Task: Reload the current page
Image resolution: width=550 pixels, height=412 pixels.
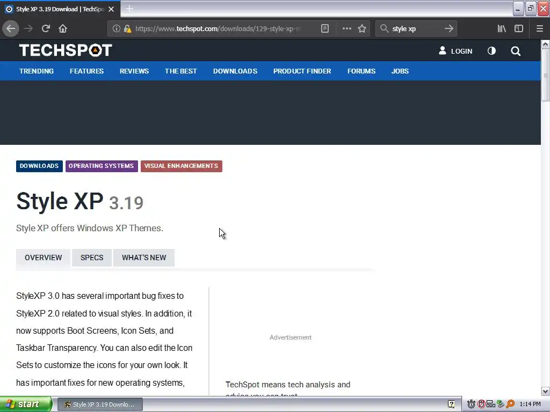Action: tap(46, 29)
